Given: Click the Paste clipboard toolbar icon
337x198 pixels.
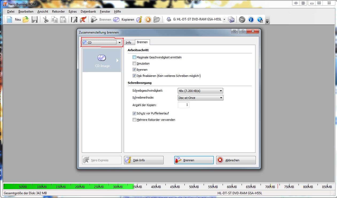Looking at the screenshot, I should pyautogui.click(x=63, y=20).
